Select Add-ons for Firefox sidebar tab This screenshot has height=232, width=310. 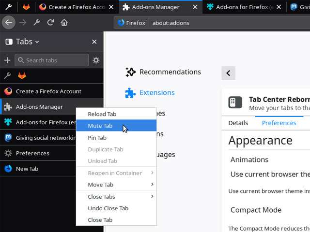tap(38, 122)
